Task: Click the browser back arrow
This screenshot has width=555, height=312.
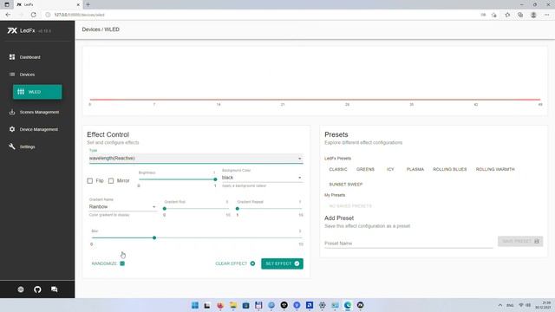Action: point(8,15)
